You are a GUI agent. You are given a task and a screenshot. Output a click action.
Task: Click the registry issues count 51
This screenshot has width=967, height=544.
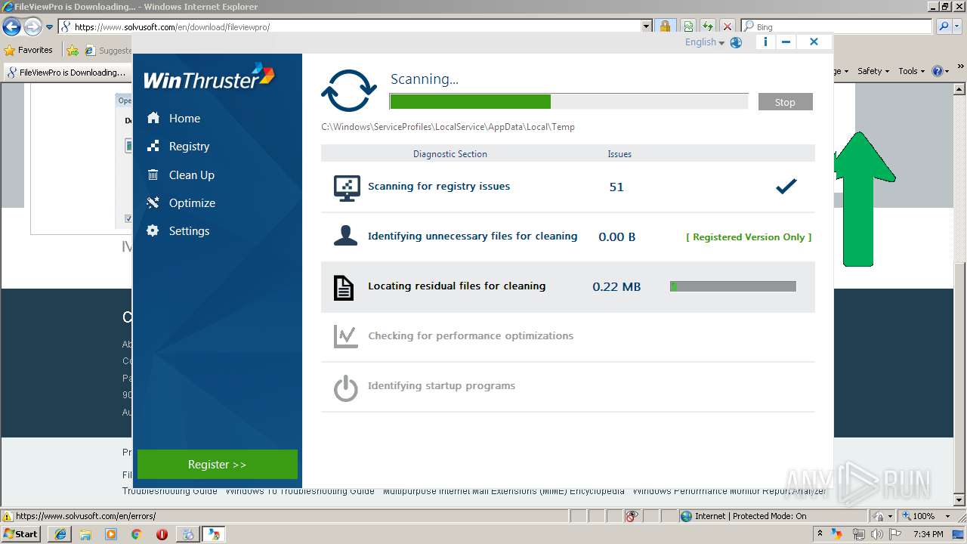tap(616, 187)
